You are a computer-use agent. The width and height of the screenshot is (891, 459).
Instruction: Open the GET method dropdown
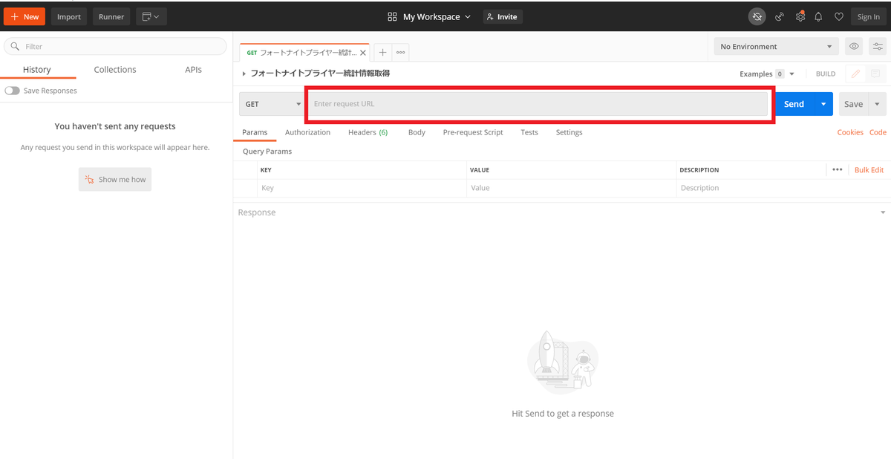point(271,104)
